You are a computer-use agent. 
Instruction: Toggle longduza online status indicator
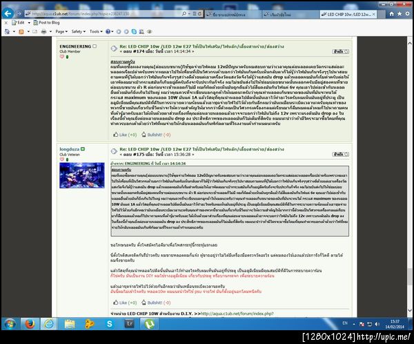pos(83,149)
